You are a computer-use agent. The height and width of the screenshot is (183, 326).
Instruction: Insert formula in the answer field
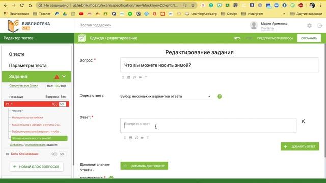tap(125, 138)
